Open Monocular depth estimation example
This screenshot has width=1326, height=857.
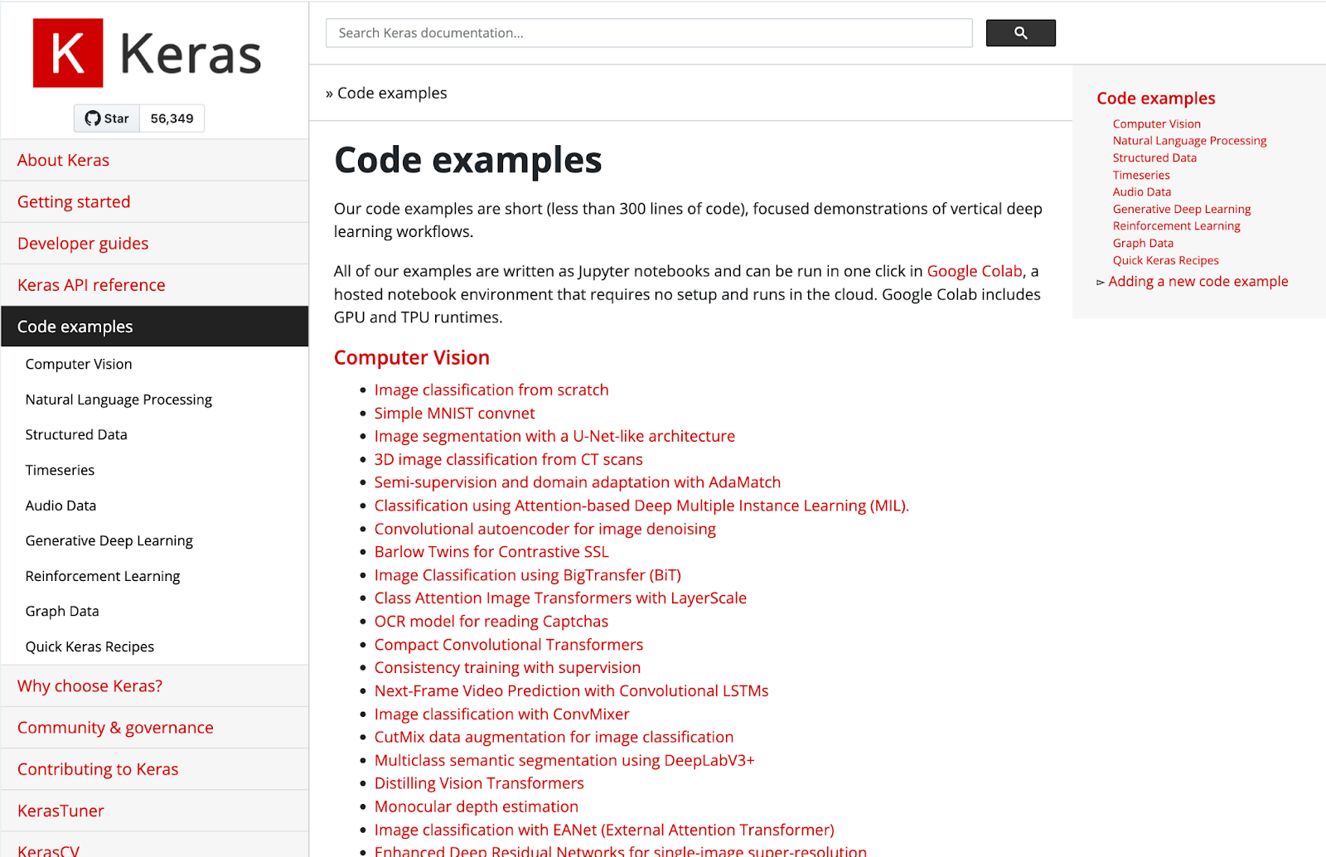[x=477, y=807]
